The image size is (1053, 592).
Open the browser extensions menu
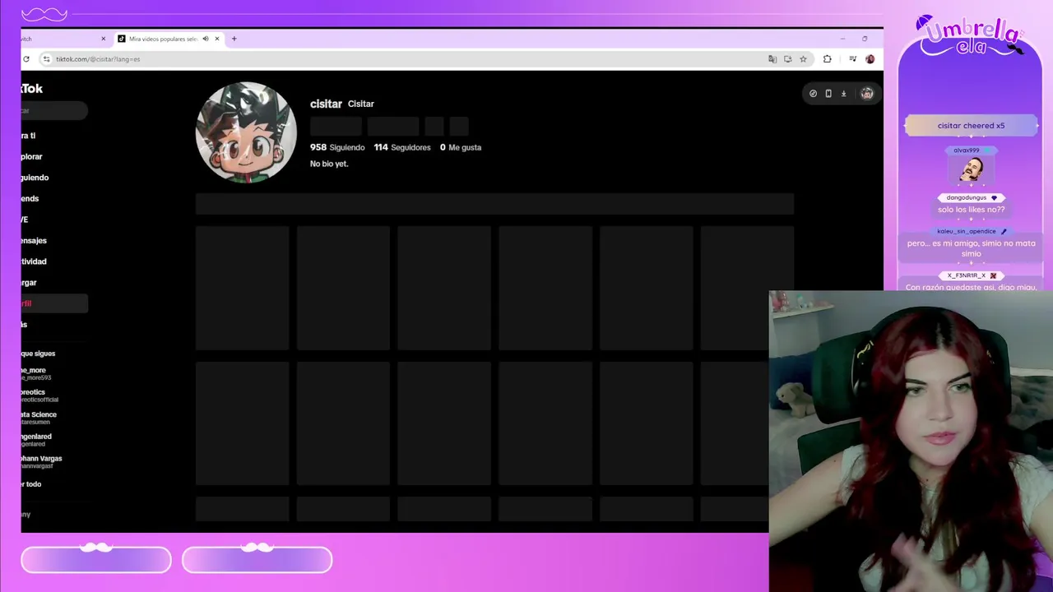(827, 59)
